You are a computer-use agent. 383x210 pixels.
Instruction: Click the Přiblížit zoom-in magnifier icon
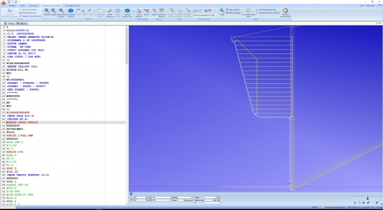click(46, 11)
